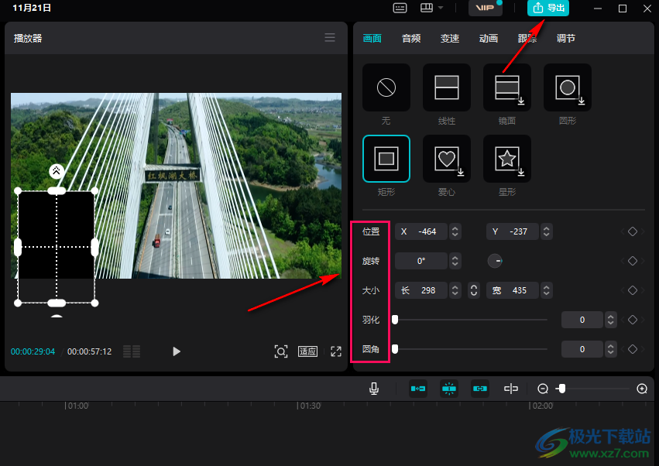Click the 宽 width value field
This screenshot has width=659, height=466.
513,290
